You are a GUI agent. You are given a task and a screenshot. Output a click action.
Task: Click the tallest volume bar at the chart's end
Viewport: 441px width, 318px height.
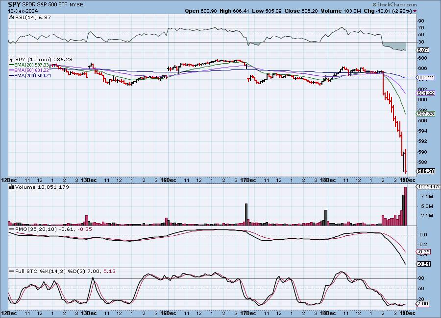(x=406, y=206)
